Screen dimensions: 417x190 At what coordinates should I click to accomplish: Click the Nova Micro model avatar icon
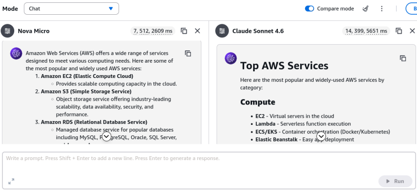point(16,53)
